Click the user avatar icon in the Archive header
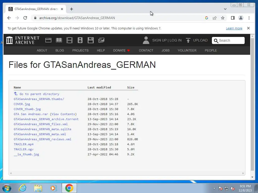Image resolution: width=258 pixels, height=193 pixels. pos(146,40)
